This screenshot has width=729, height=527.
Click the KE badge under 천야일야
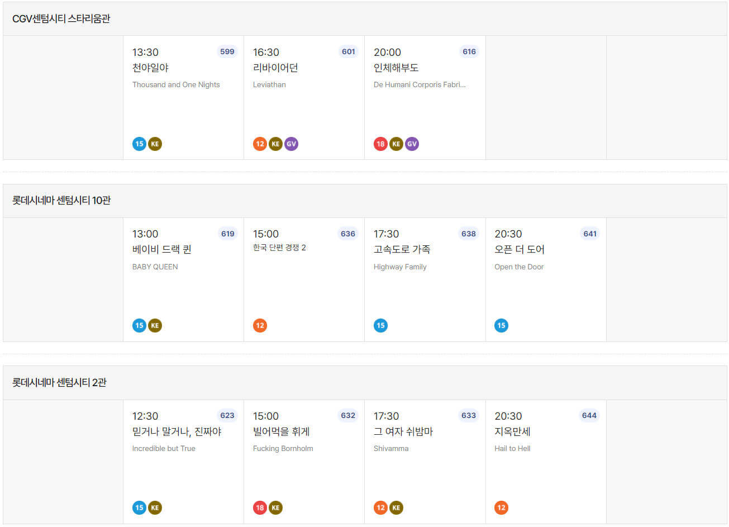[x=155, y=144]
